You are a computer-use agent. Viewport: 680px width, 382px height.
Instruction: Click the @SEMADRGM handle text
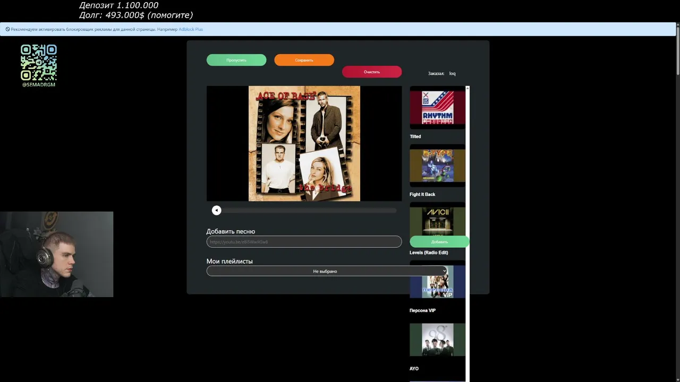(x=39, y=85)
